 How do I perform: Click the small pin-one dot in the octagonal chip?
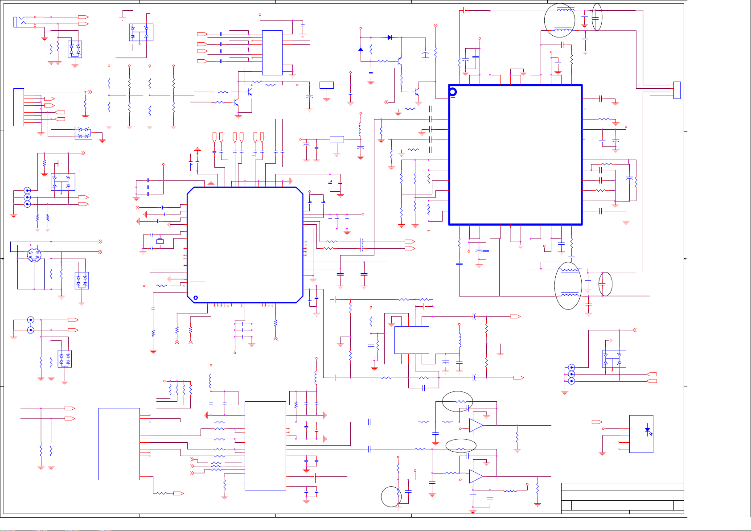195,297
